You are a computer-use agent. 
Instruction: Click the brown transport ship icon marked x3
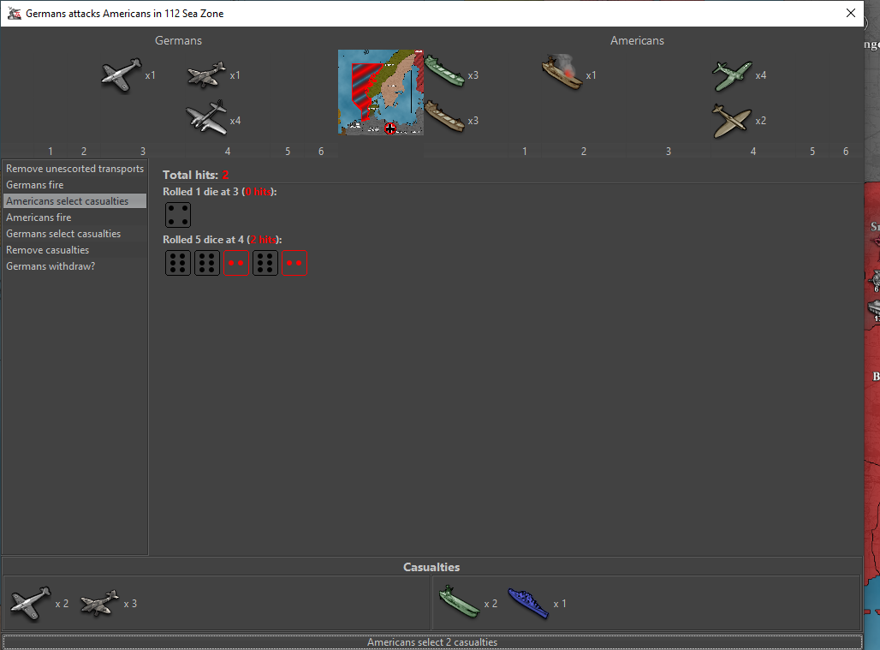443,117
